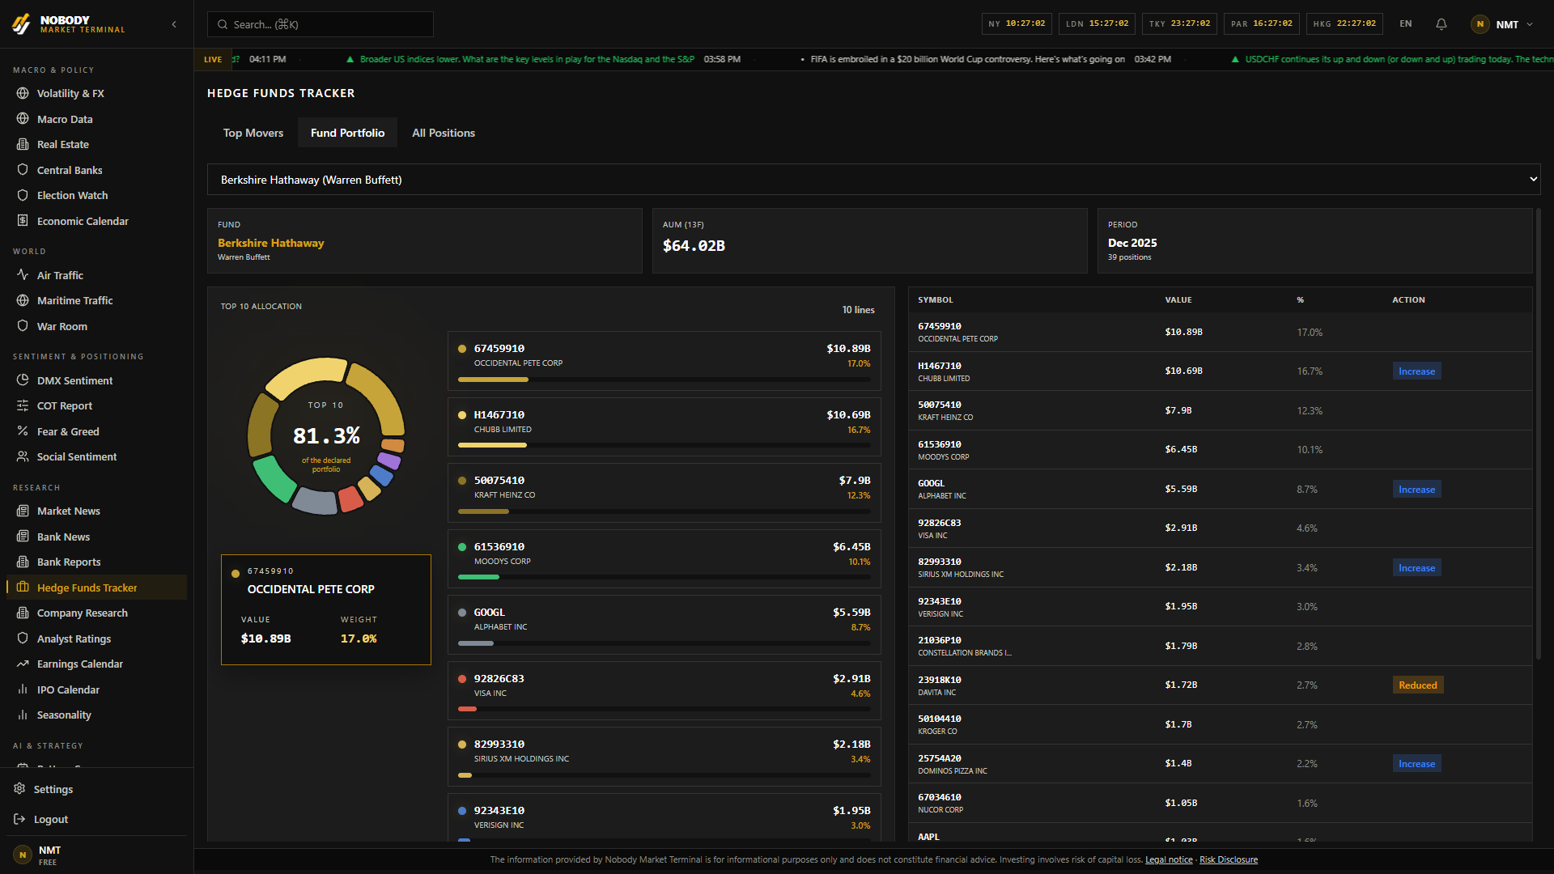The image size is (1554, 874).
Task: Click the Bank News icon
Action: click(x=23, y=537)
